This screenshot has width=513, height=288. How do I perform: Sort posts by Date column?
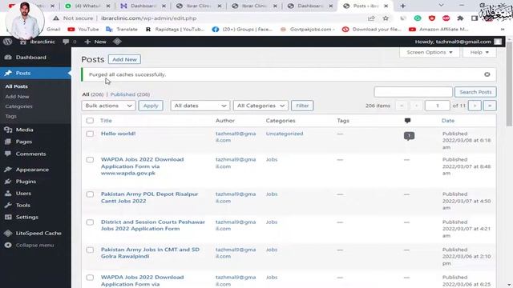[x=448, y=121]
